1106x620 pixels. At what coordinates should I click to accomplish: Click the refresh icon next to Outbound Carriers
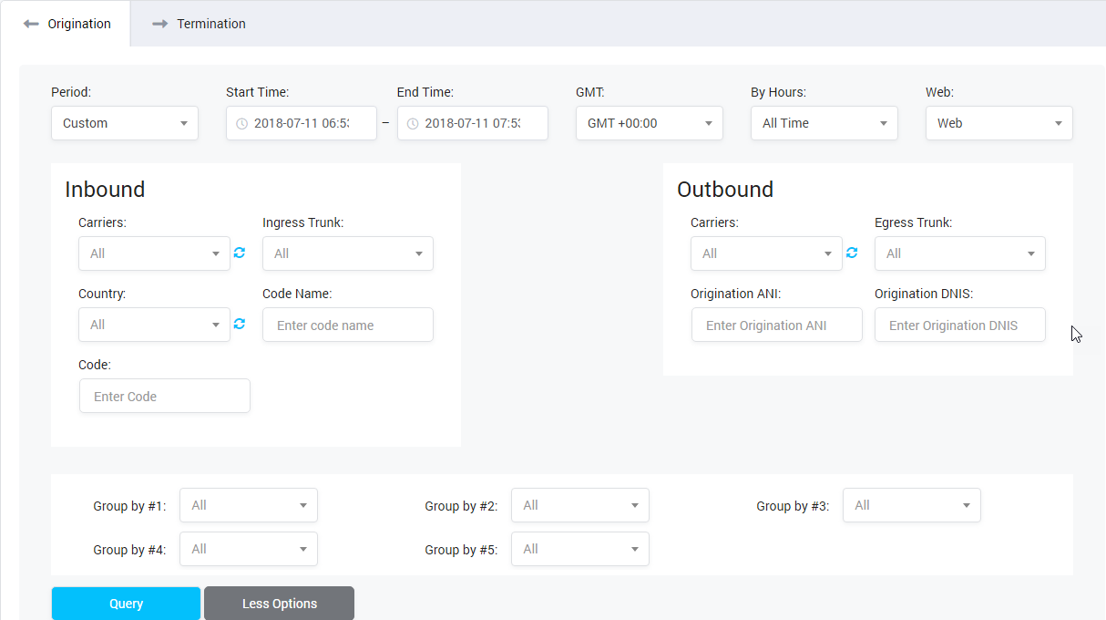click(x=852, y=253)
